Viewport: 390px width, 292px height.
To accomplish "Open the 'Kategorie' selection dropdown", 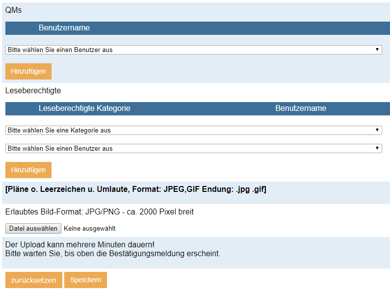I will tap(193, 131).
